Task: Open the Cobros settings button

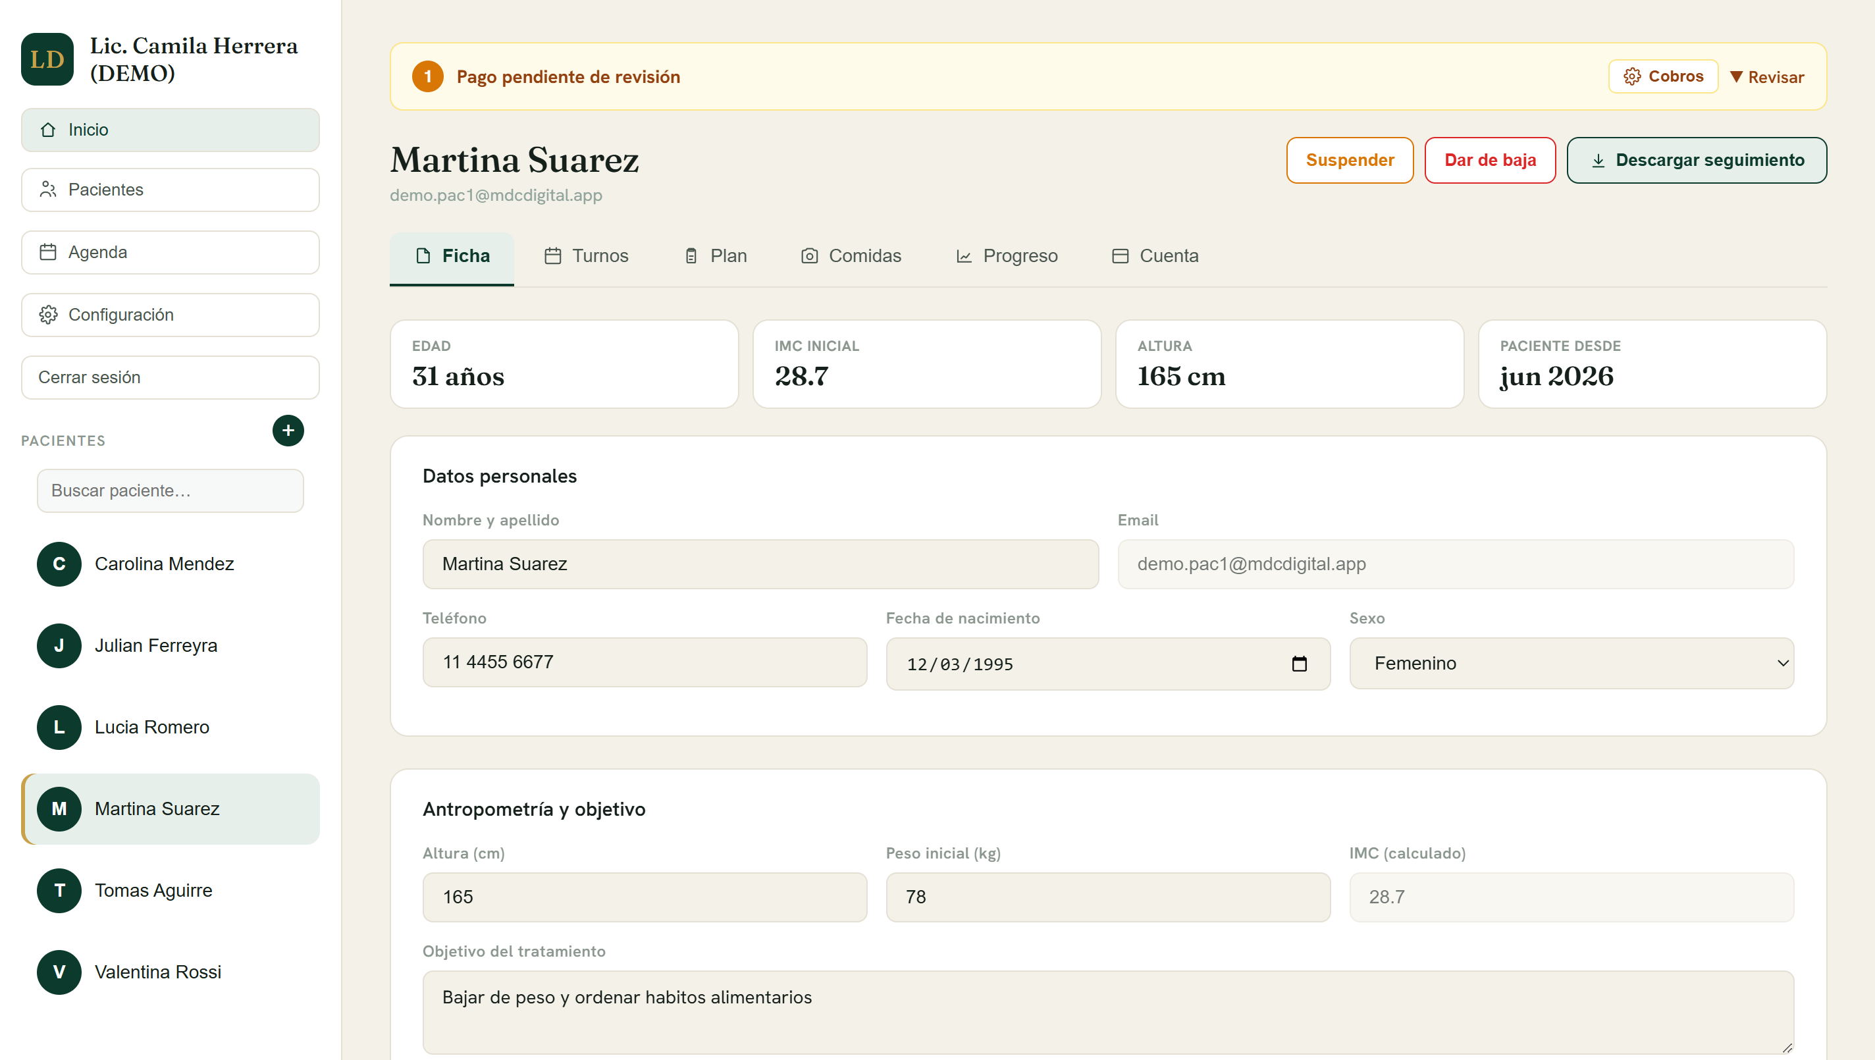Action: [x=1663, y=76]
